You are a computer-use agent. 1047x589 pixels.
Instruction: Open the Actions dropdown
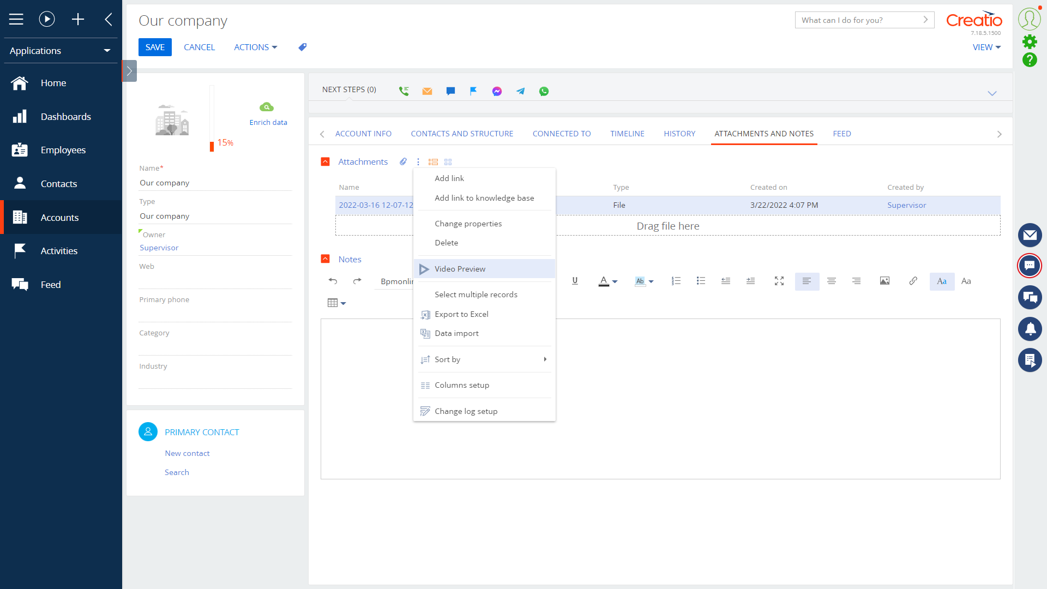tap(255, 47)
